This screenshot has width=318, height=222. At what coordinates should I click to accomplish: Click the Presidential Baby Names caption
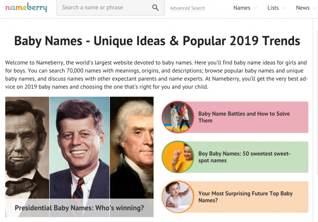(x=79, y=207)
